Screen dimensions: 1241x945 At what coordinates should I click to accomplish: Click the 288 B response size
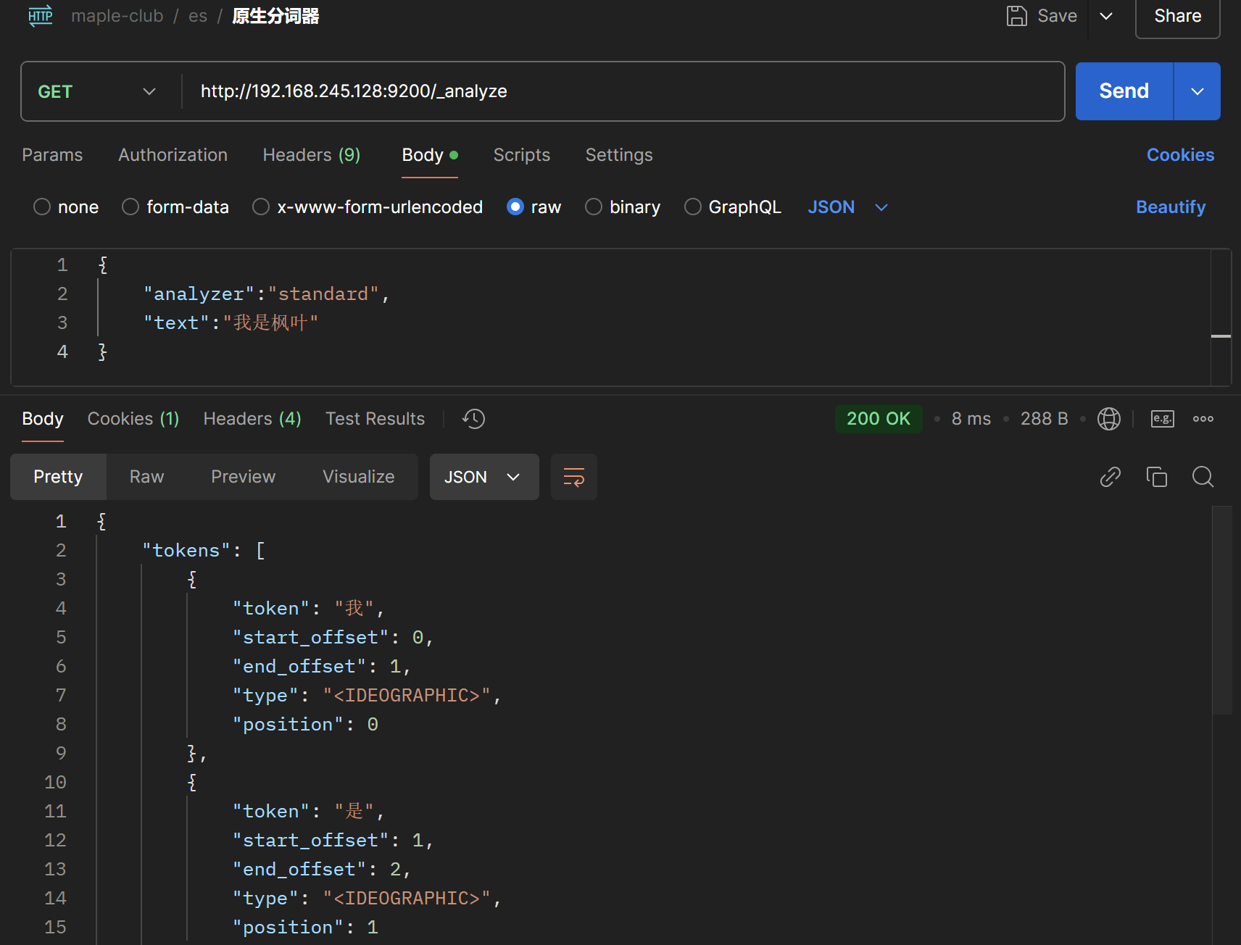1045,419
